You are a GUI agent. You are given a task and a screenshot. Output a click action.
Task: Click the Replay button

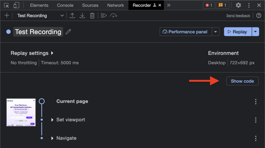coord(238,32)
